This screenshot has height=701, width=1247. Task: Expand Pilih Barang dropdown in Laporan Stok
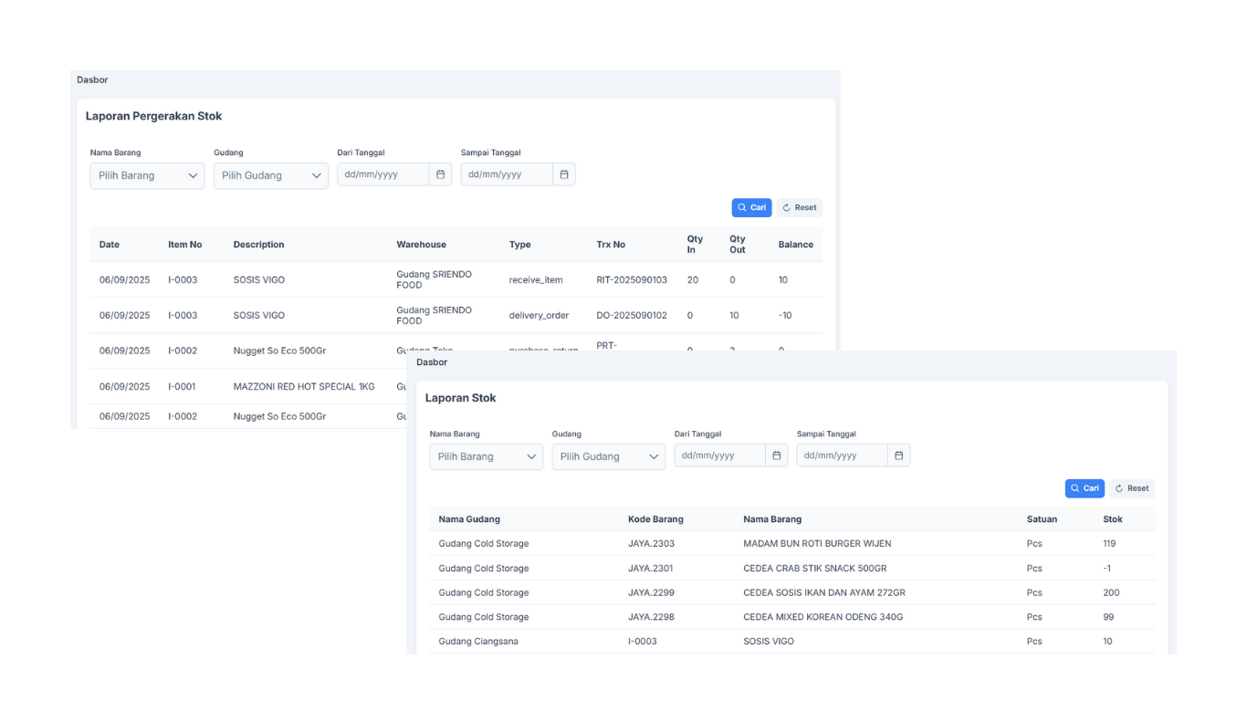(x=486, y=456)
